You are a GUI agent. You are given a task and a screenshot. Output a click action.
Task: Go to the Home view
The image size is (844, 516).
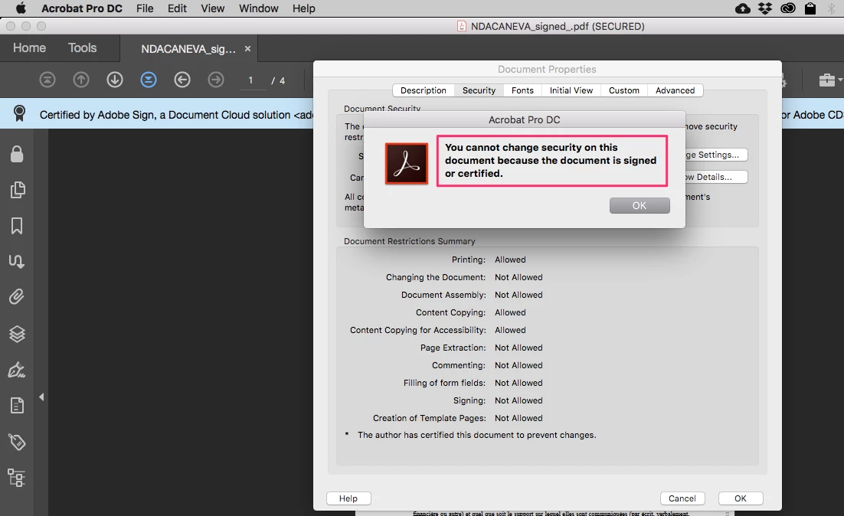[x=30, y=48]
